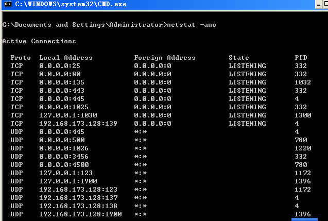Click PID 1396 in the 127.0.0.1:1900 row
Image resolution: width=328 pixels, height=221 pixels.
point(303,181)
